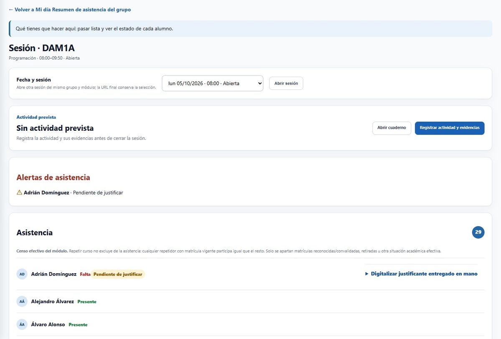
Task: Click the Censo efectivo del módulo note
Action: [x=229, y=251]
